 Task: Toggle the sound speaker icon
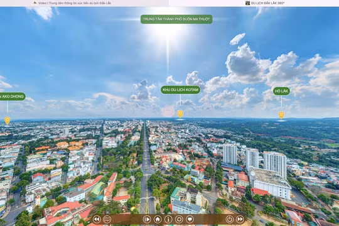coord(147,219)
